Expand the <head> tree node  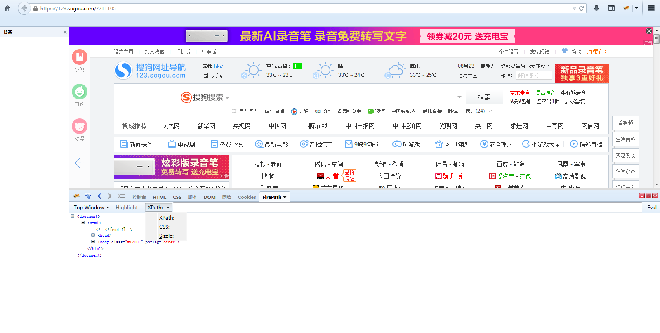click(93, 235)
